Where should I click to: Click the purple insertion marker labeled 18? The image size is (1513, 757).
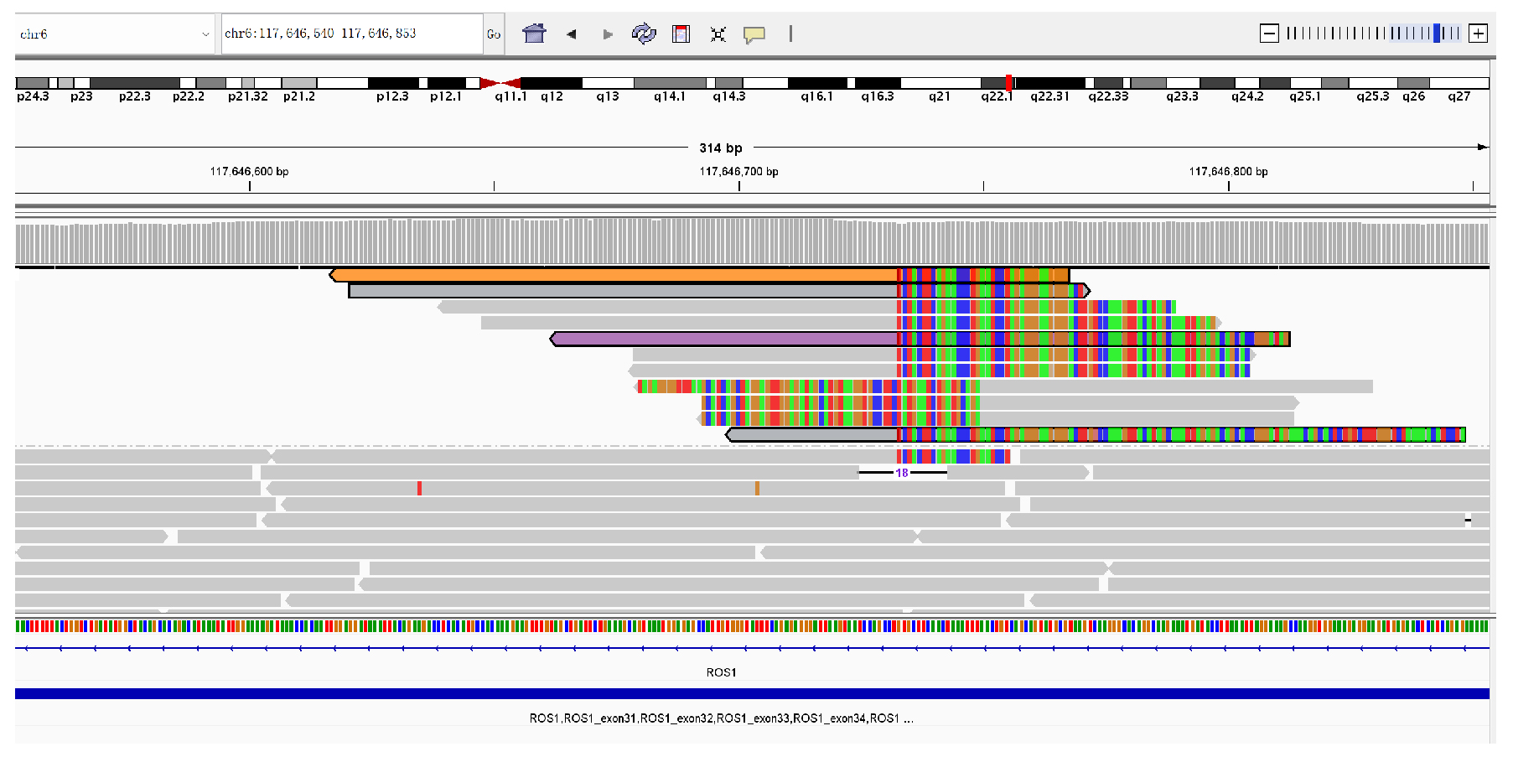tap(901, 474)
